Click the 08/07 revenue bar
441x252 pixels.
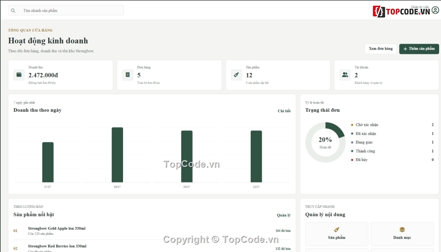click(x=117, y=155)
